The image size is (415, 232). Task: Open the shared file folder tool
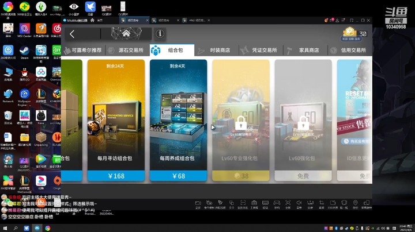coord(333,203)
